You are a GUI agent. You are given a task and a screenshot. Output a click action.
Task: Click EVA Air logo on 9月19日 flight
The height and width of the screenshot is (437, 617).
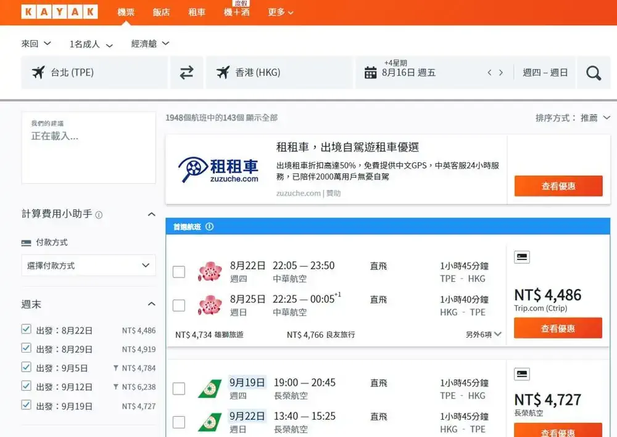click(x=210, y=388)
